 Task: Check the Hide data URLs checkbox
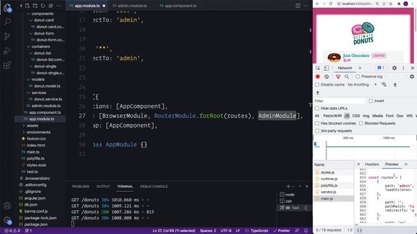click(x=317, y=109)
